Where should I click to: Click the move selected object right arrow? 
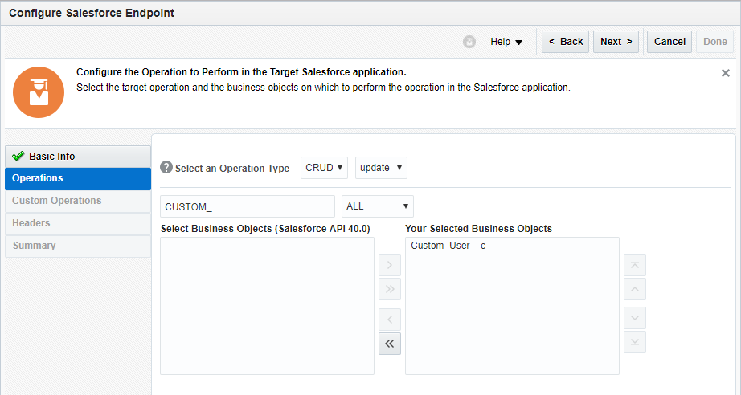(x=389, y=265)
